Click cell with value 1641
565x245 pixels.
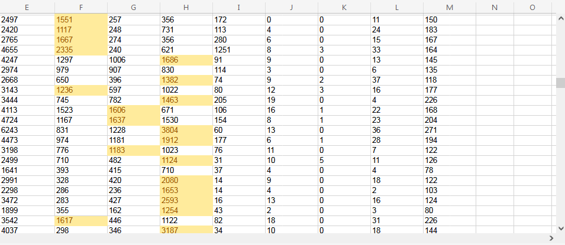click(x=27, y=171)
